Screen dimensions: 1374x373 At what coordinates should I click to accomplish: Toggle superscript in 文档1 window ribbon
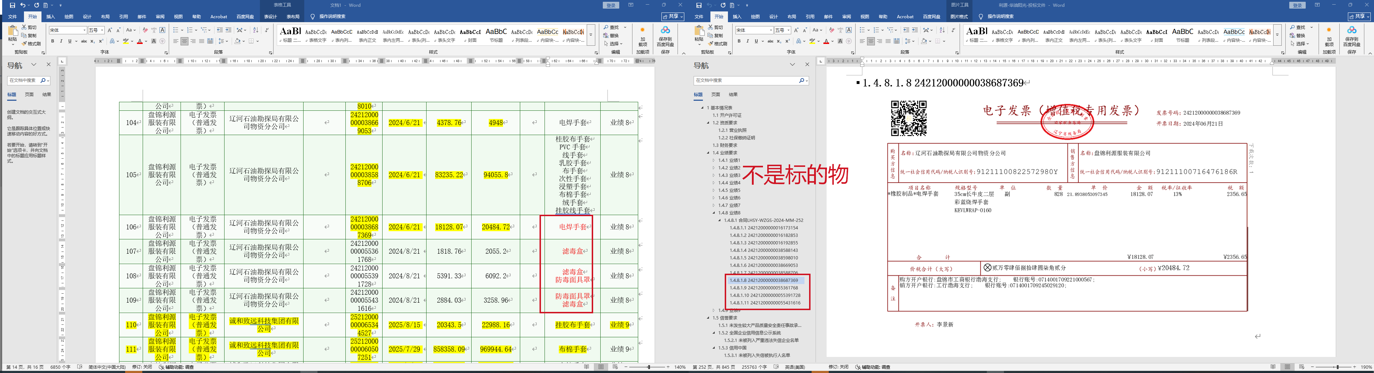tap(101, 41)
